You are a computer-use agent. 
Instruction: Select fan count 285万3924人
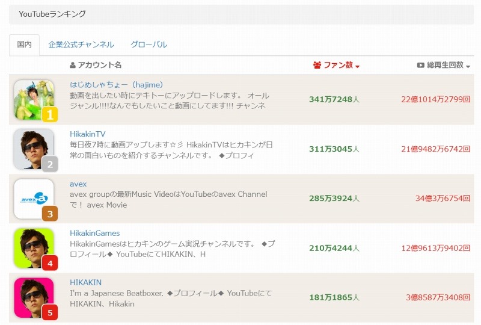click(x=334, y=199)
